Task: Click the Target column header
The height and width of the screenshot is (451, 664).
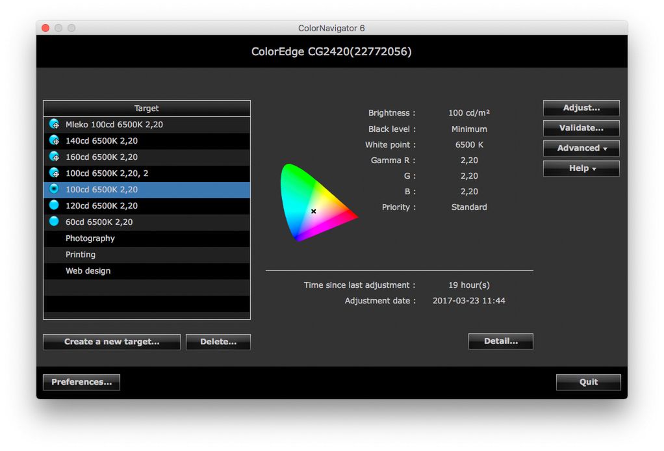Action: click(x=147, y=109)
